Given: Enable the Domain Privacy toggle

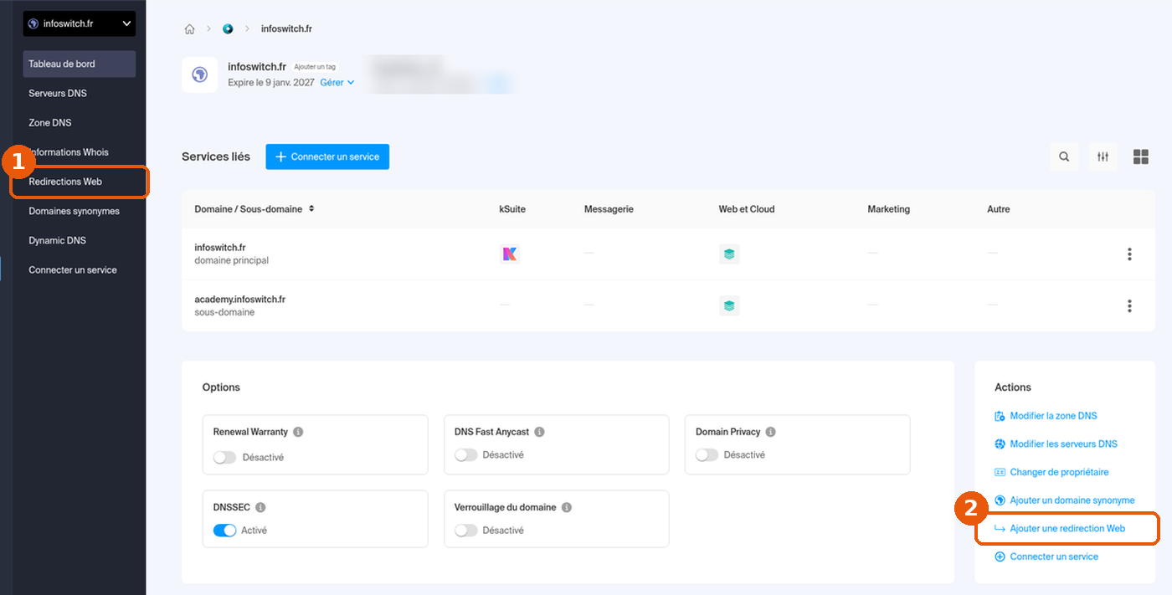Looking at the screenshot, I should (x=707, y=455).
